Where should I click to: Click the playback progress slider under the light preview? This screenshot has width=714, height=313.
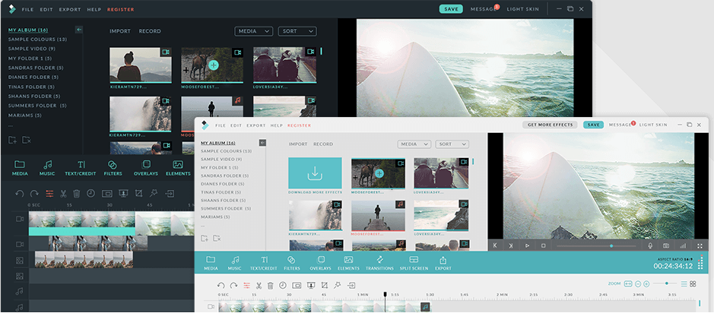[596, 245]
